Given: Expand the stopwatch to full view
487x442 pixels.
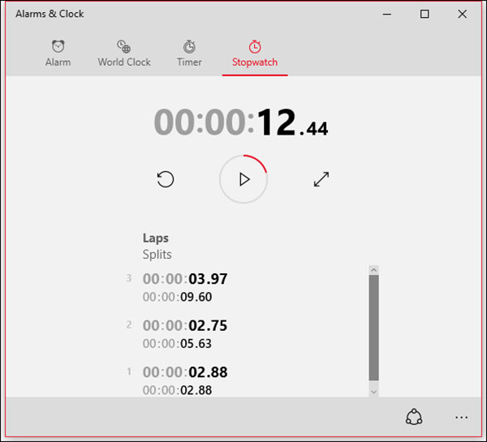Looking at the screenshot, I should 321,179.
